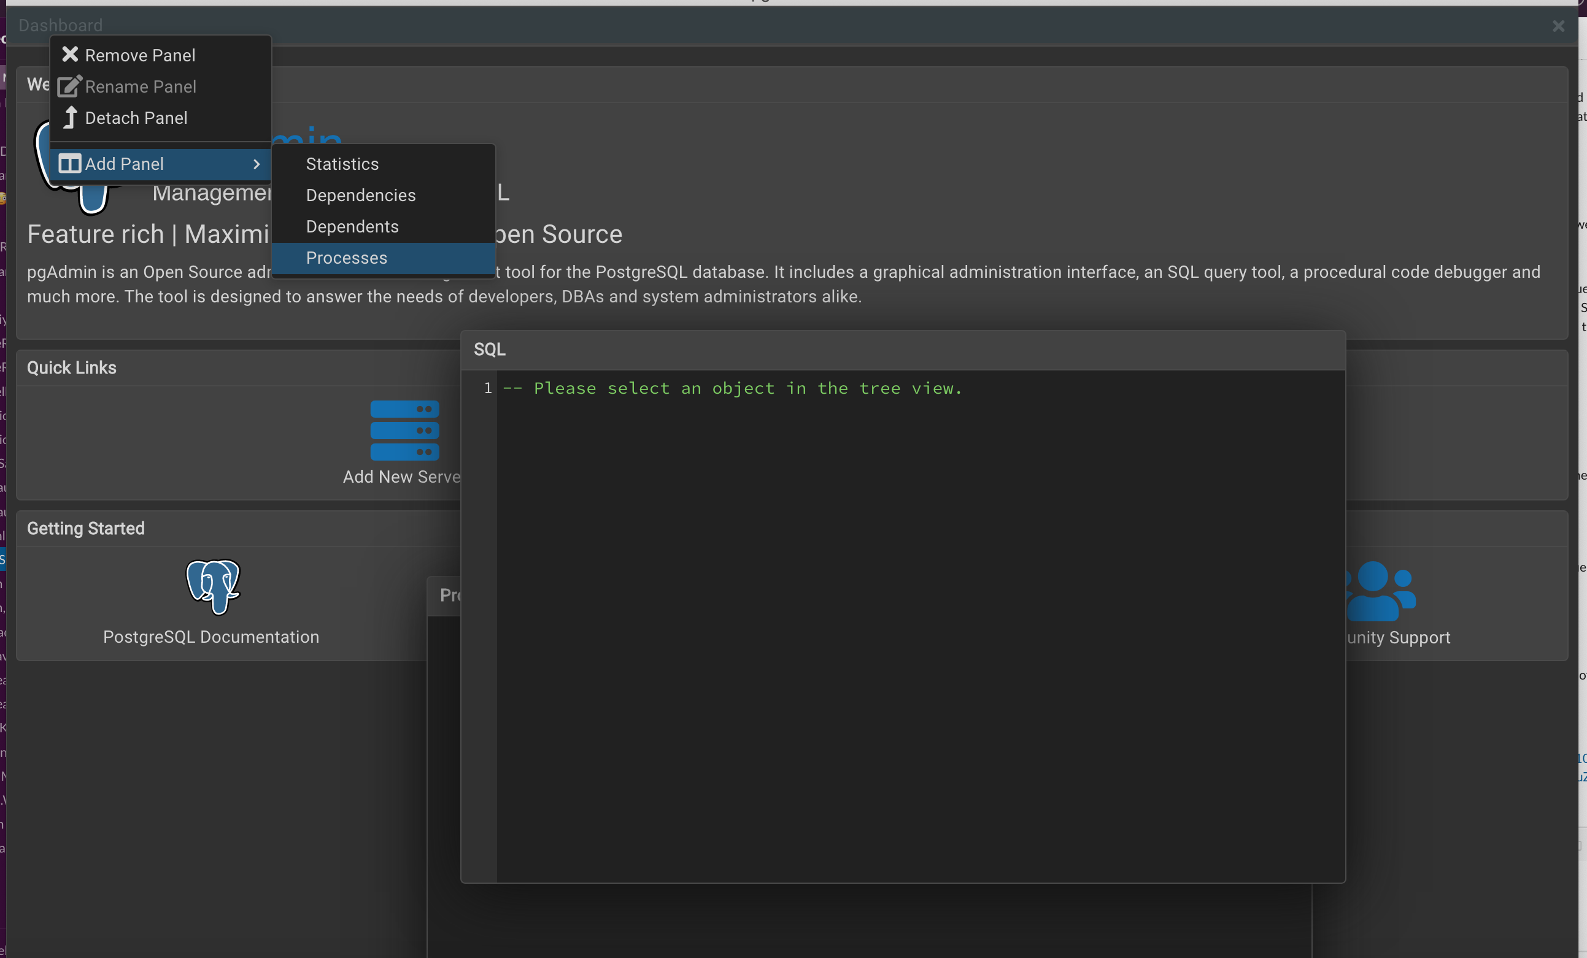
Task: Open the PostgreSQL Documentation link
Action: (211, 637)
